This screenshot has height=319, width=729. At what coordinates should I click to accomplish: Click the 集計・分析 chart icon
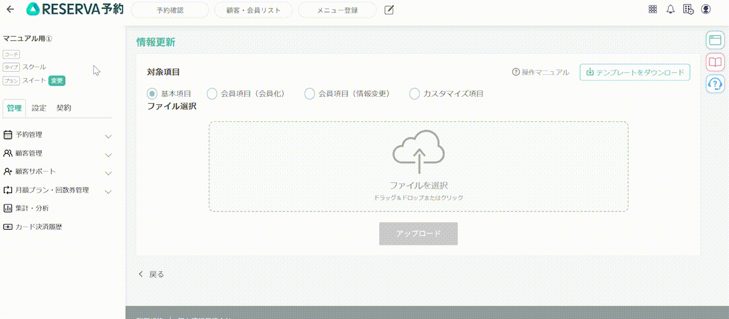[x=8, y=208]
